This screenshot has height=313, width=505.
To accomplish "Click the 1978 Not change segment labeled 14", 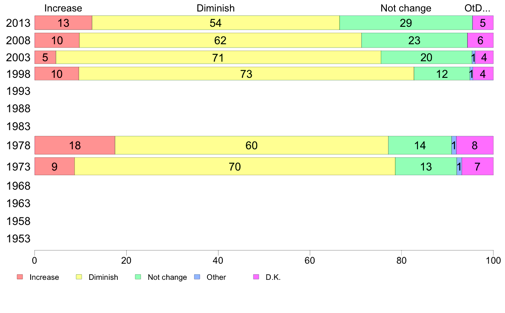I will click(x=420, y=145).
